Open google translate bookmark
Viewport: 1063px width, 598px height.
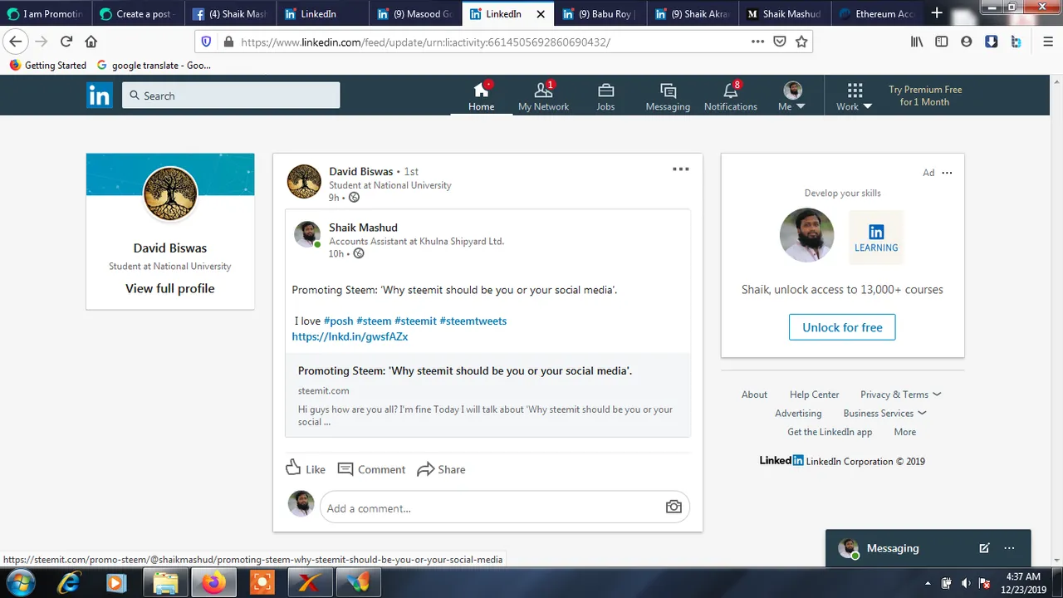(x=154, y=65)
